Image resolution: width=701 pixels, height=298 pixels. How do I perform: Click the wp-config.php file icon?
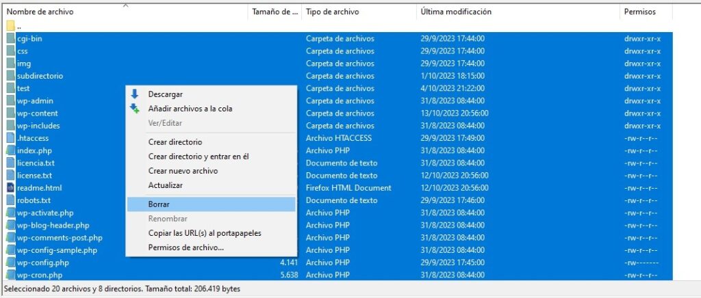11,262
